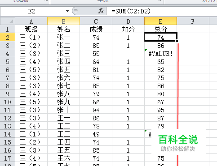Select row 7 header
Image resolution: width=217 pixels, height=166 pixels.
tap(8, 77)
